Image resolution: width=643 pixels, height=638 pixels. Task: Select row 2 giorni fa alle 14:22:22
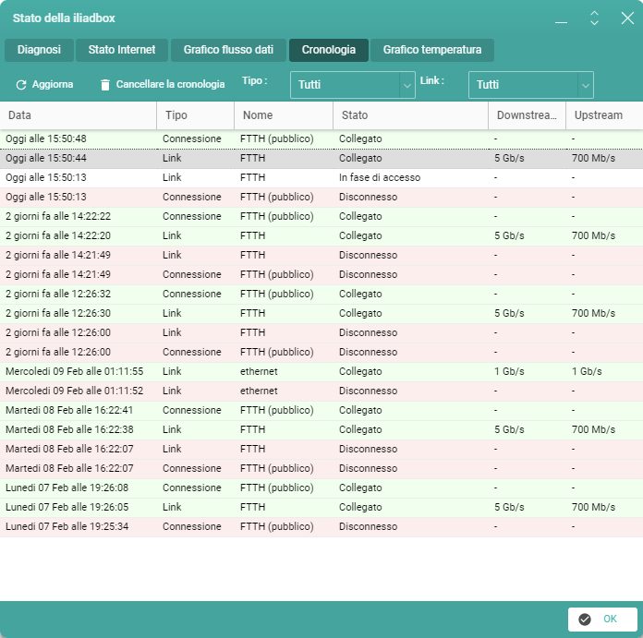321,216
